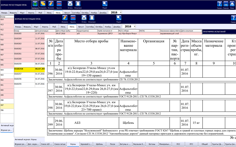Switch to the Бетоны bottom tab
Image resolution: width=236 pixels, height=147 pixels.
(152, 144)
